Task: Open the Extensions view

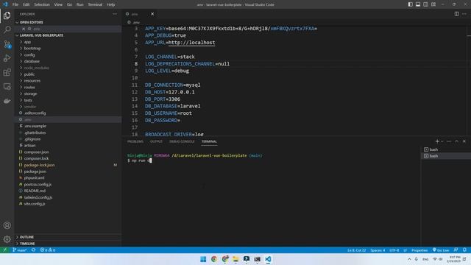Action: 7,72
